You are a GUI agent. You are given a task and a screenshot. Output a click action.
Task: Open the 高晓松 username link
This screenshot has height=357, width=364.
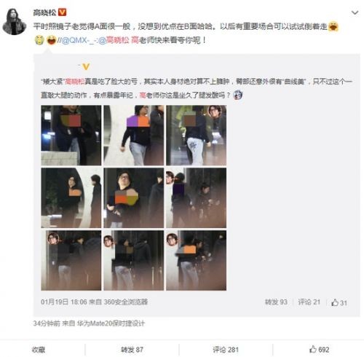(x=44, y=12)
